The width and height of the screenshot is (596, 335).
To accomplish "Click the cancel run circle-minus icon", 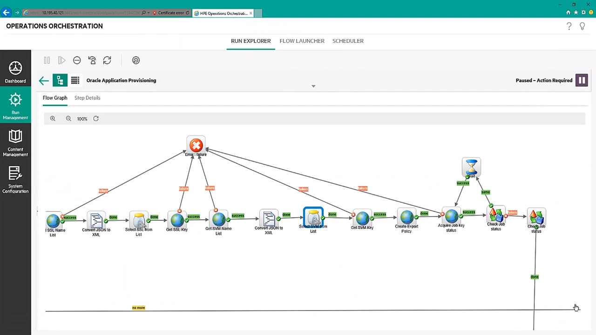I will [x=77, y=60].
